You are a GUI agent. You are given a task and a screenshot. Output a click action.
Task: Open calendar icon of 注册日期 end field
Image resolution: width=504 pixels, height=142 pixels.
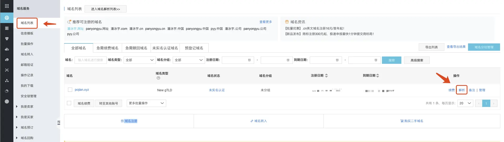[288, 60]
